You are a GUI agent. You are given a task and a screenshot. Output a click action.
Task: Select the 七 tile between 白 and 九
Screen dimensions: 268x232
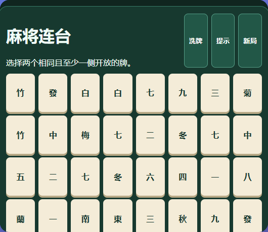pyautogui.click(x=150, y=93)
